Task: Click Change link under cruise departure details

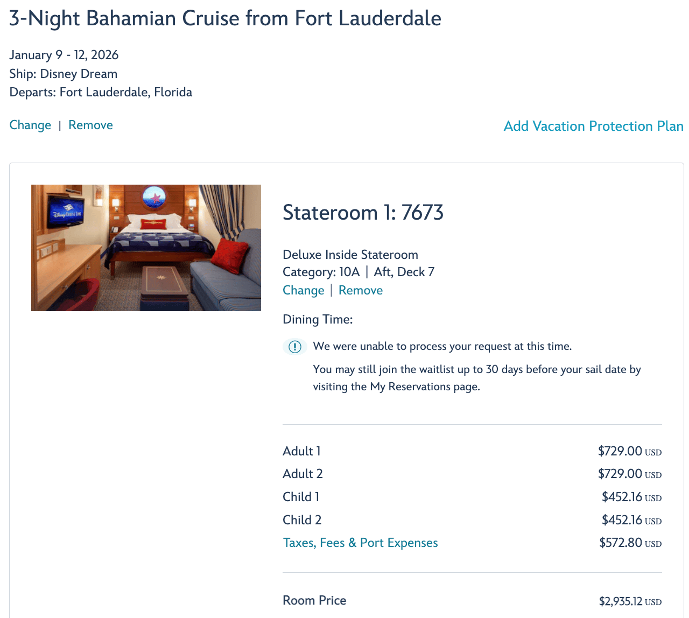Action: click(30, 125)
